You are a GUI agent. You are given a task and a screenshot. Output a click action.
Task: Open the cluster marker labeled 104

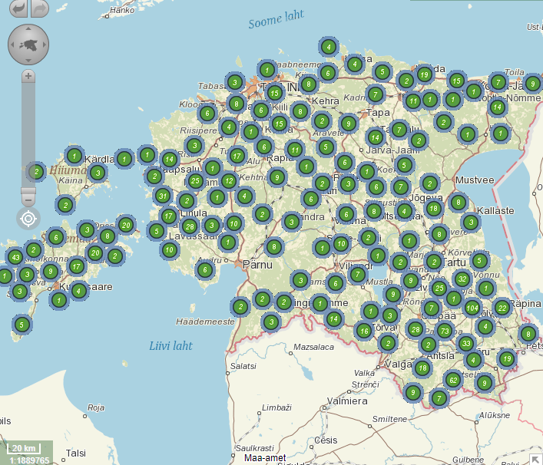point(472,308)
